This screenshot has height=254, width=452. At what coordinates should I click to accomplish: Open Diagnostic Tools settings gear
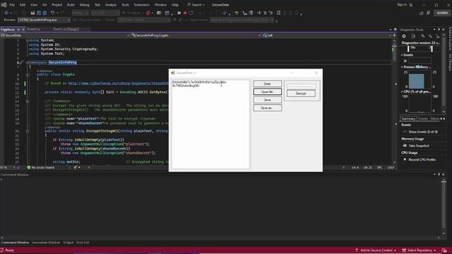404,36
